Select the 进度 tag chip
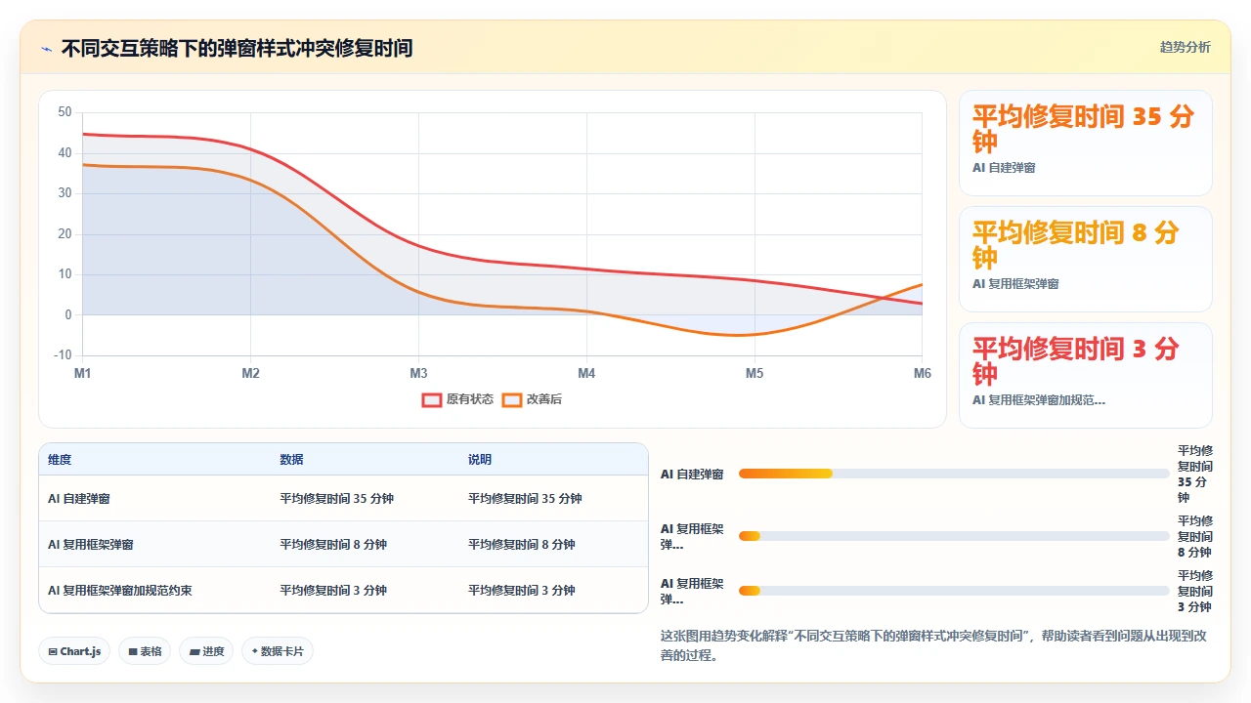This screenshot has width=1251, height=703. (x=206, y=651)
